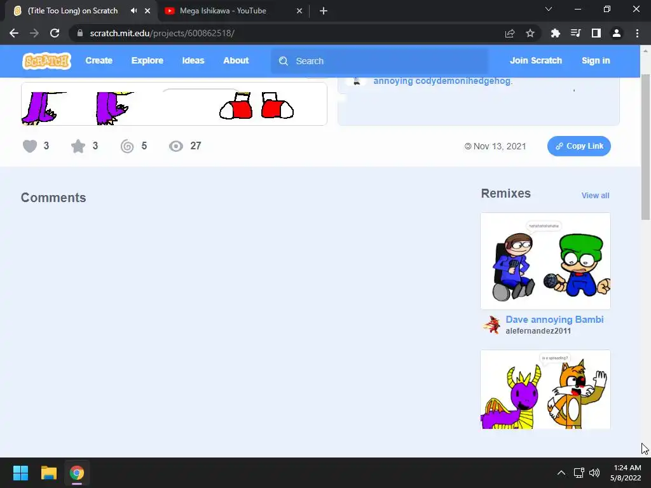Screen dimensions: 651x488
Task: Favorite the project with star icon
Action: click(78, 146)
